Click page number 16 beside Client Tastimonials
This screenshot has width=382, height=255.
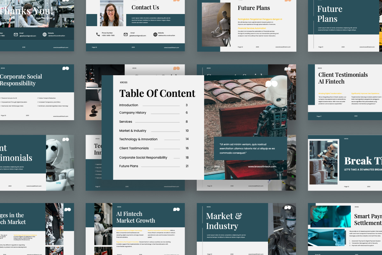pos(187,148)
